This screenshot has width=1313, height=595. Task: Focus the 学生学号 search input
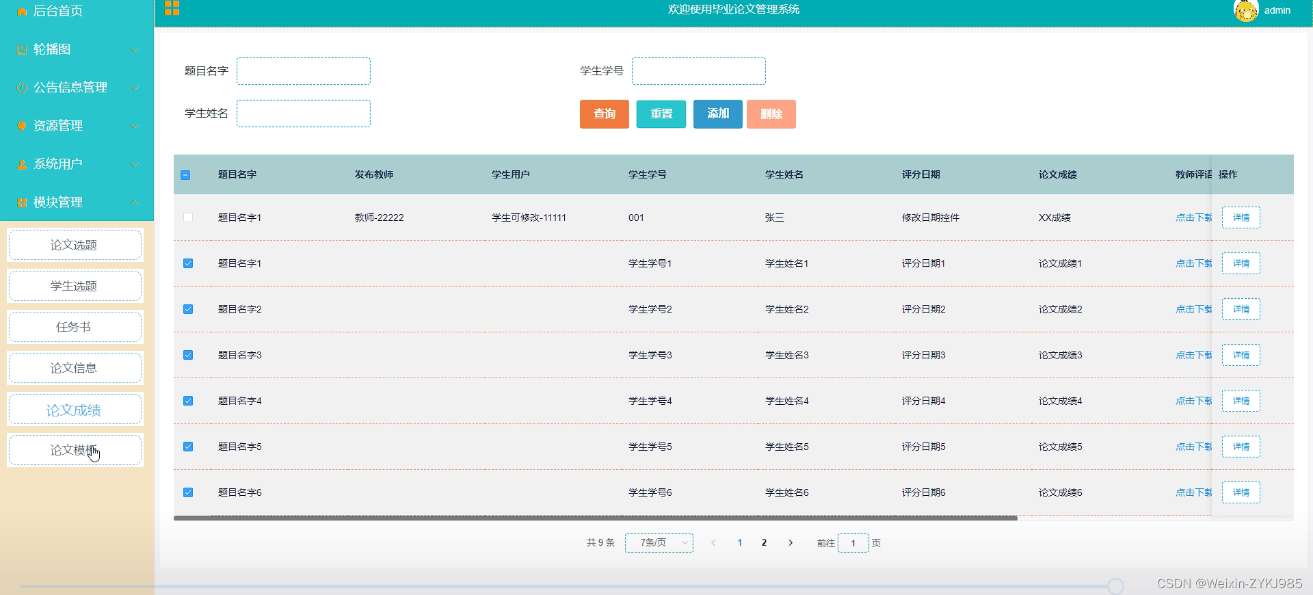(x=699, y=71)
